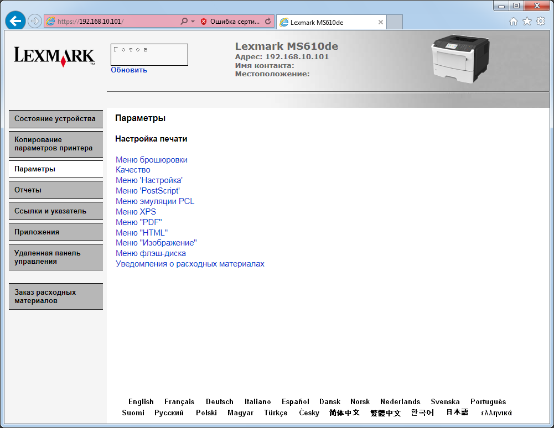
Task: Click the MS610de printer image
Action: [460, 59]
